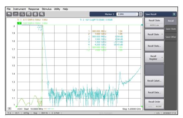The height and width of the screenshot is (118, 183).
Task: Open the Help menu
Action: click(65, 9)
